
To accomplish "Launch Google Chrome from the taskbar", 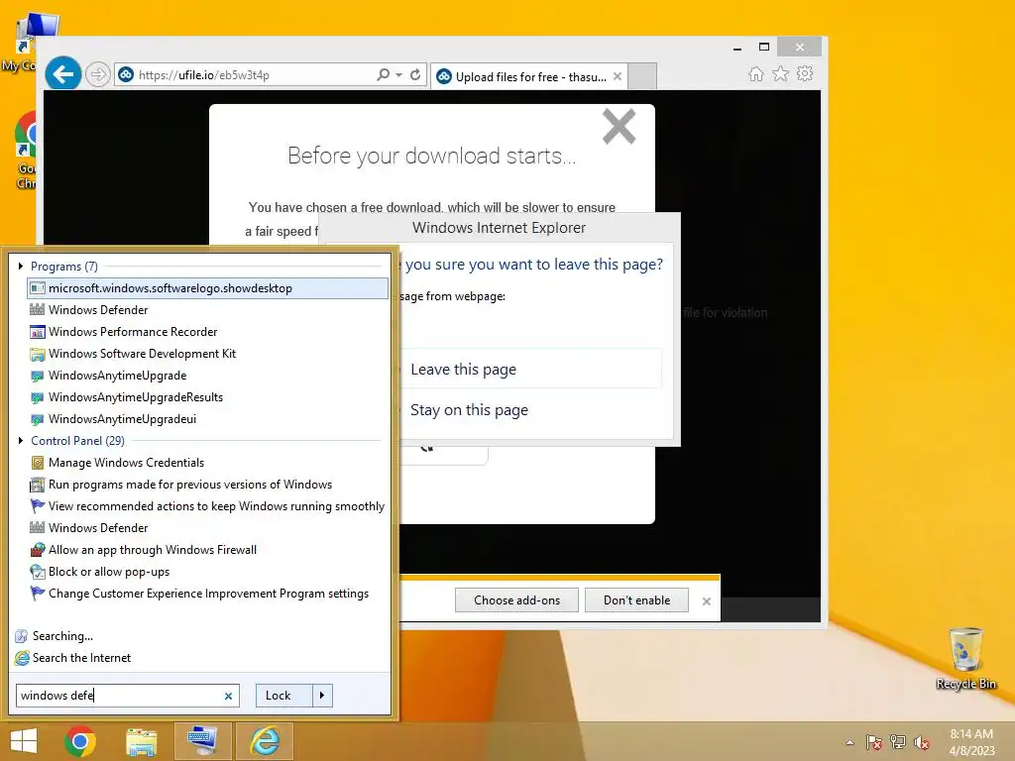I will coord(80,741).
